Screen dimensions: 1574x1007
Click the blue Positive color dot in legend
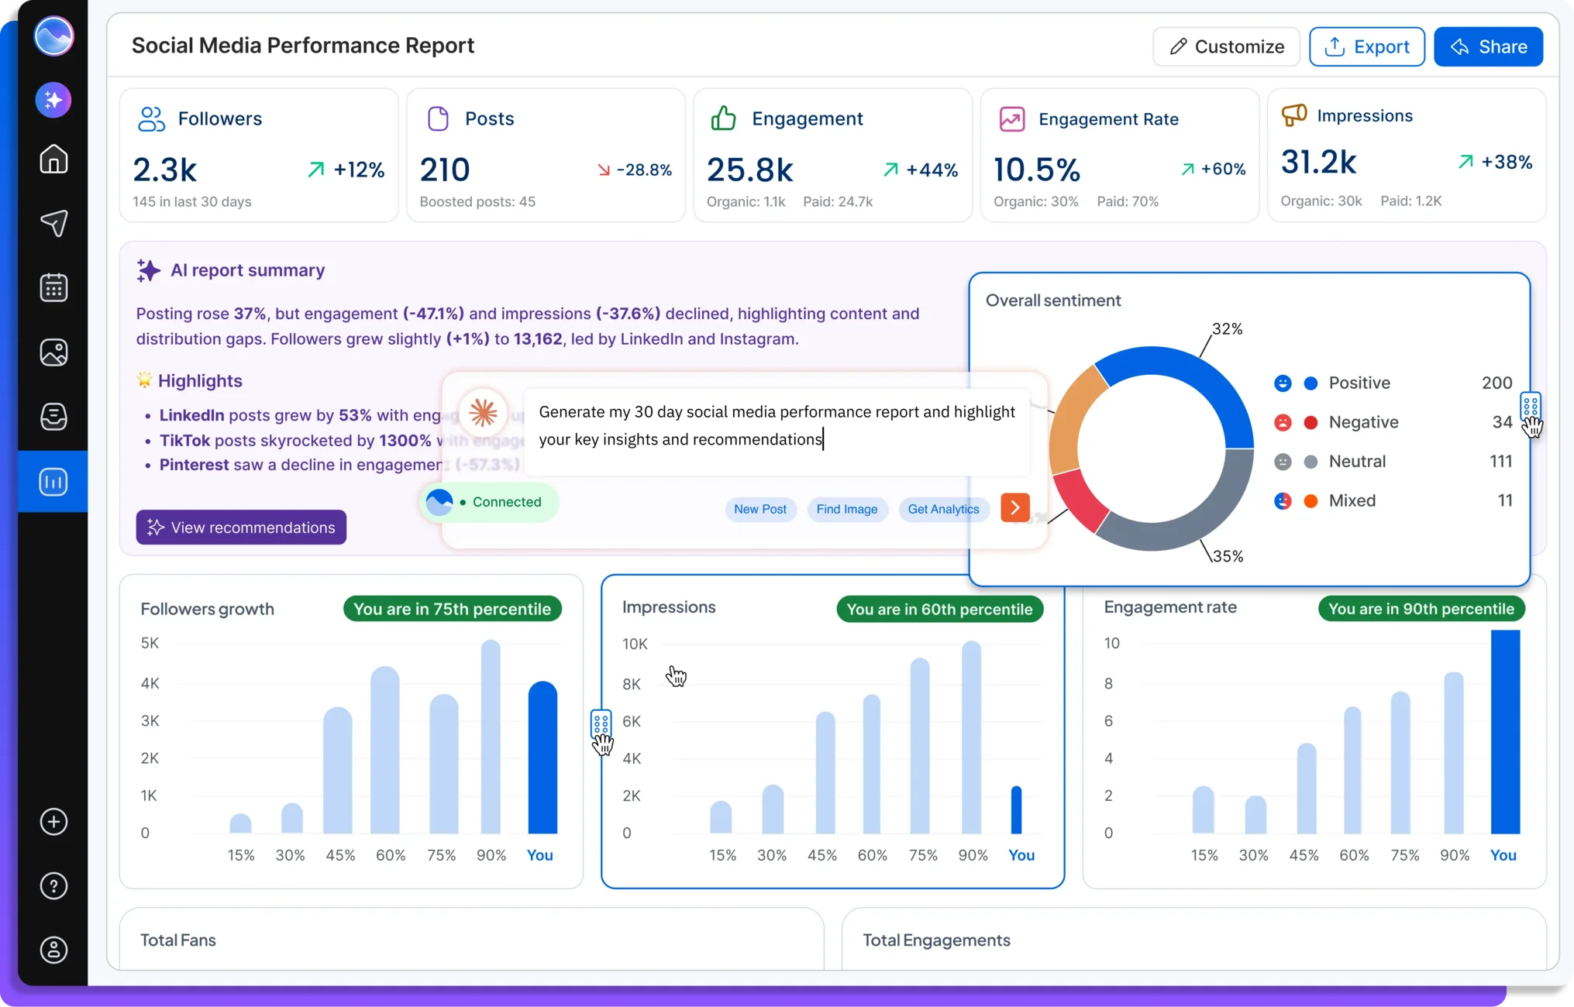(1311, 383)
